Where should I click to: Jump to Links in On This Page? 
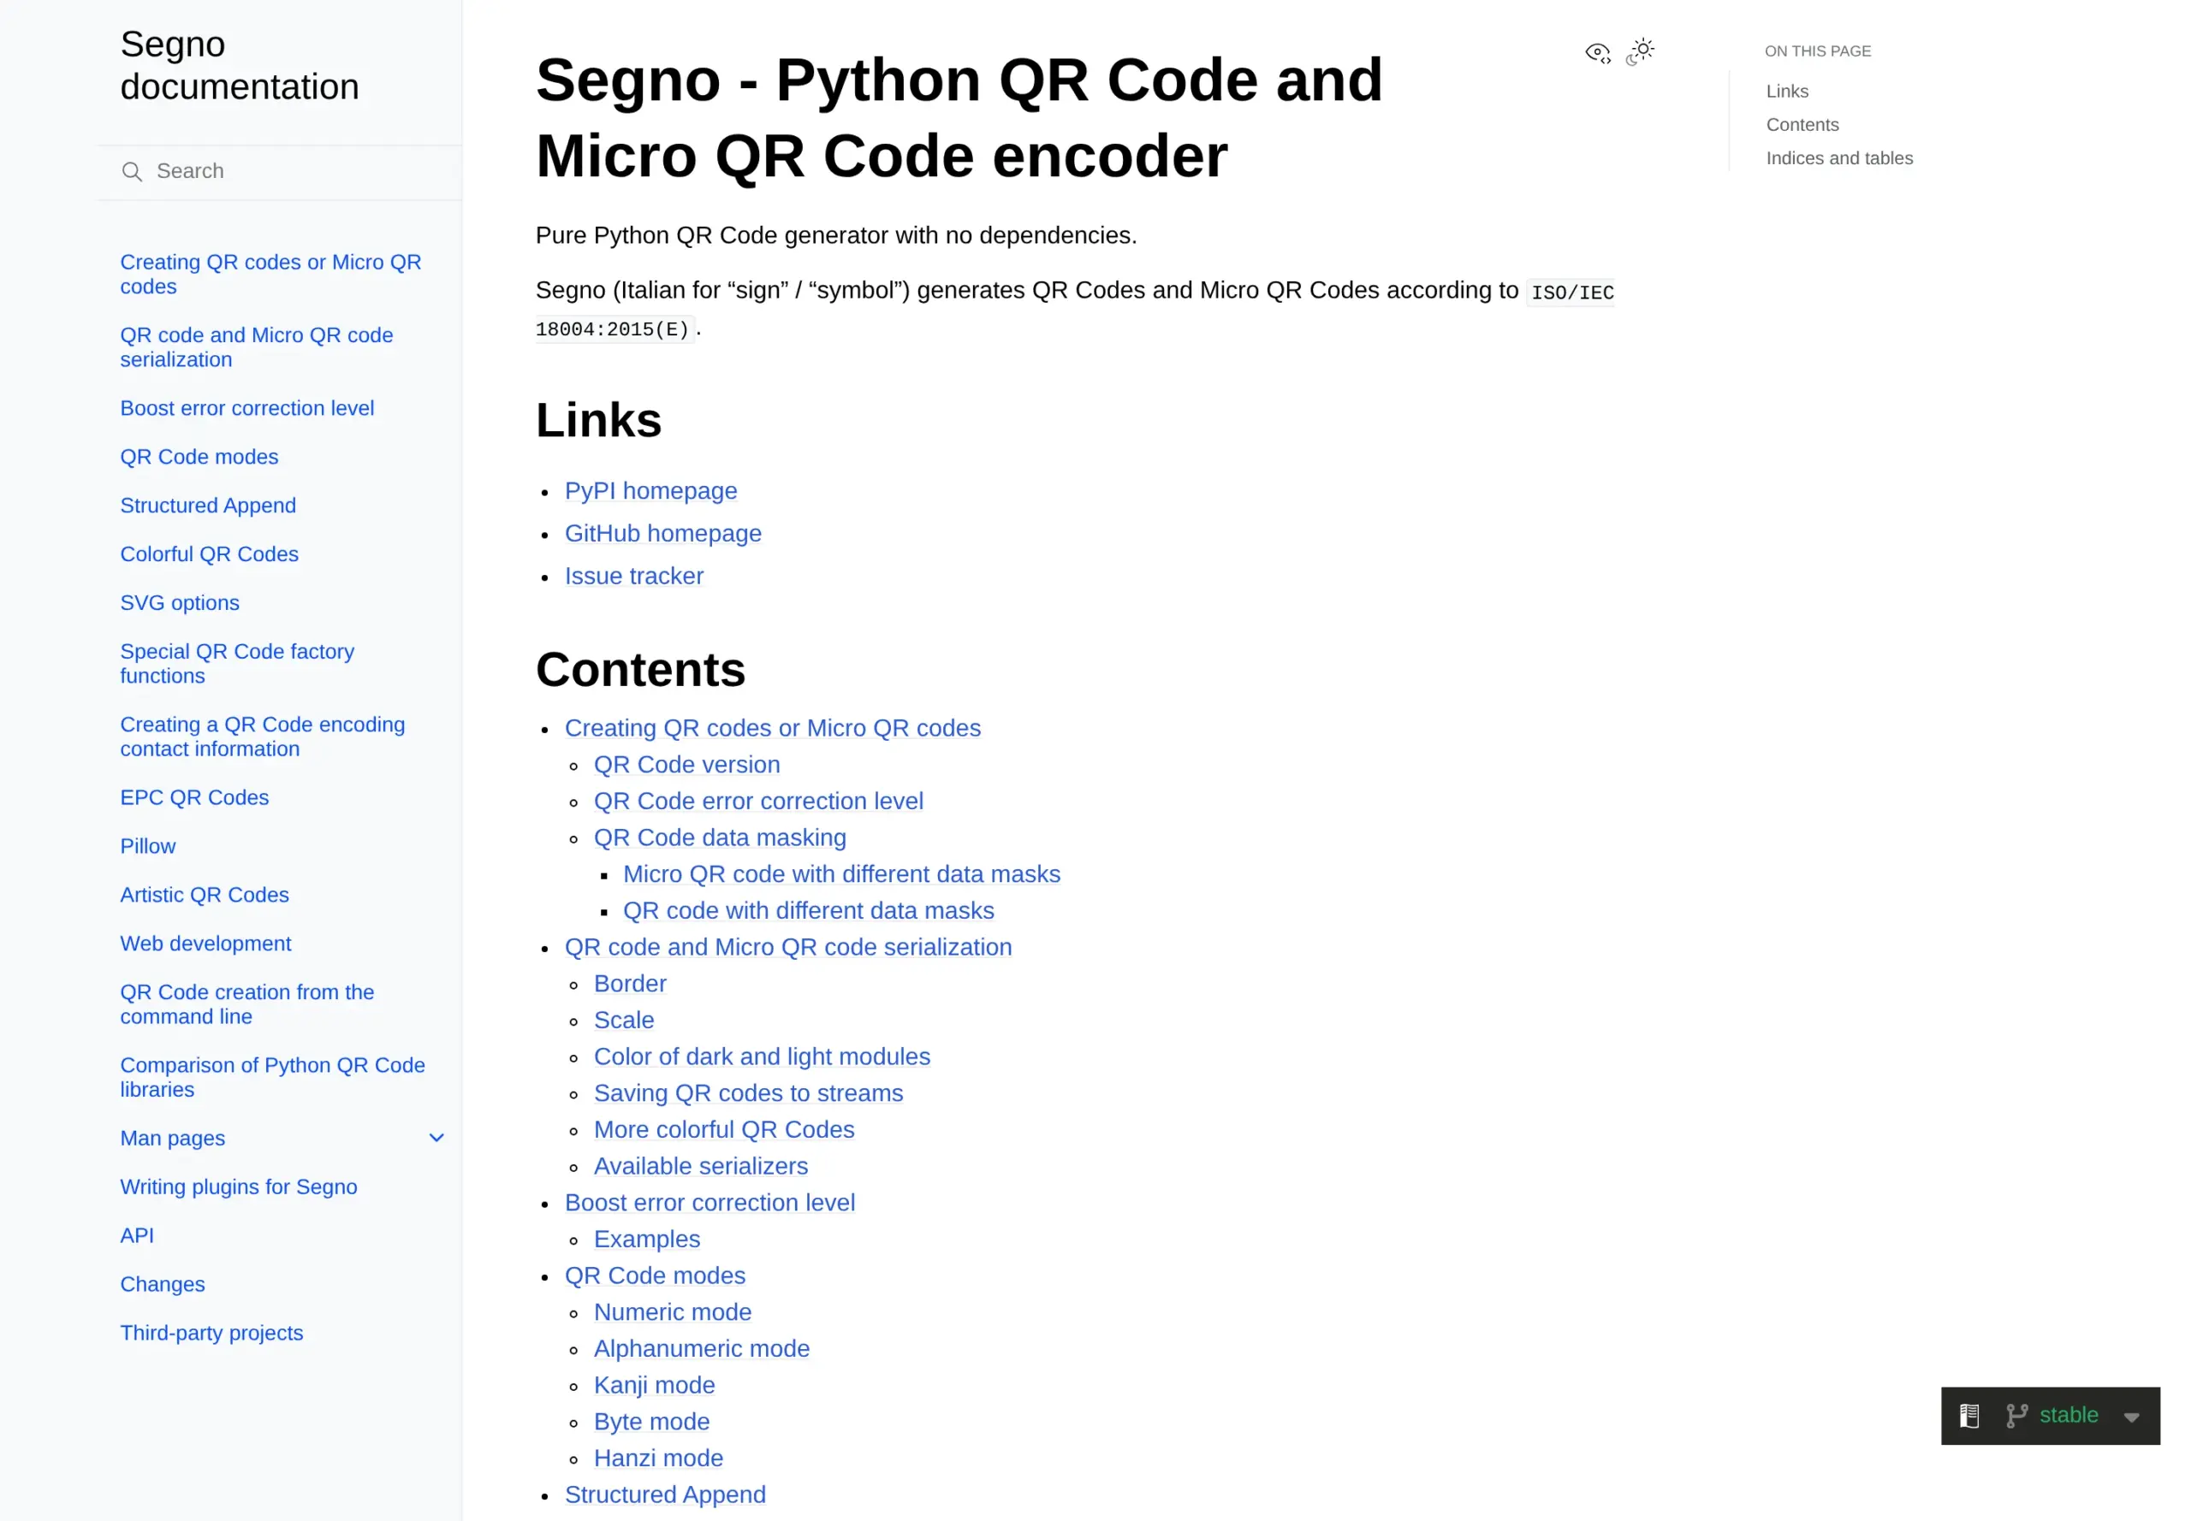click(1787, 92)
